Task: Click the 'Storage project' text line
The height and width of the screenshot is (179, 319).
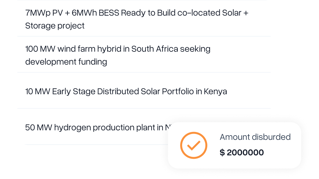Action: pyautogui.click(x=55, y=26)
